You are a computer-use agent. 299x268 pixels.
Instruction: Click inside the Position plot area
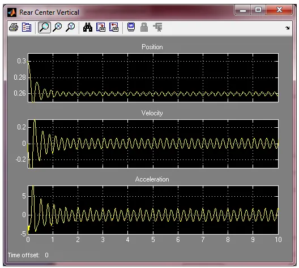pyautogui.click(x=153, y=78)
